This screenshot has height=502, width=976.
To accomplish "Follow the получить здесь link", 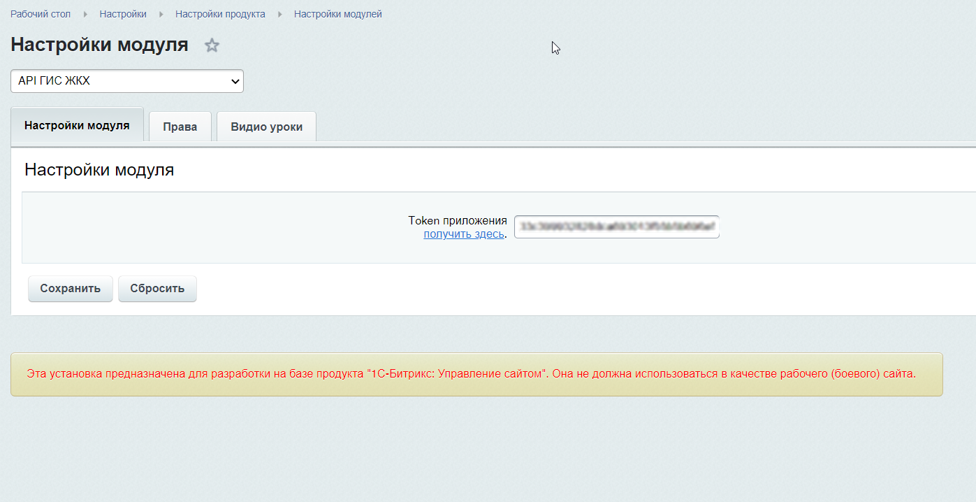I will click(463, 234).
